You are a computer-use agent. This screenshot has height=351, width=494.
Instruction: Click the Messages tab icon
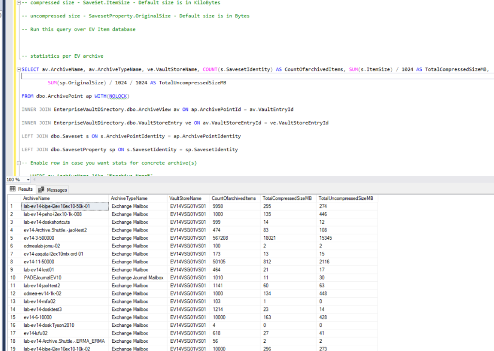(x=42, y=190)
